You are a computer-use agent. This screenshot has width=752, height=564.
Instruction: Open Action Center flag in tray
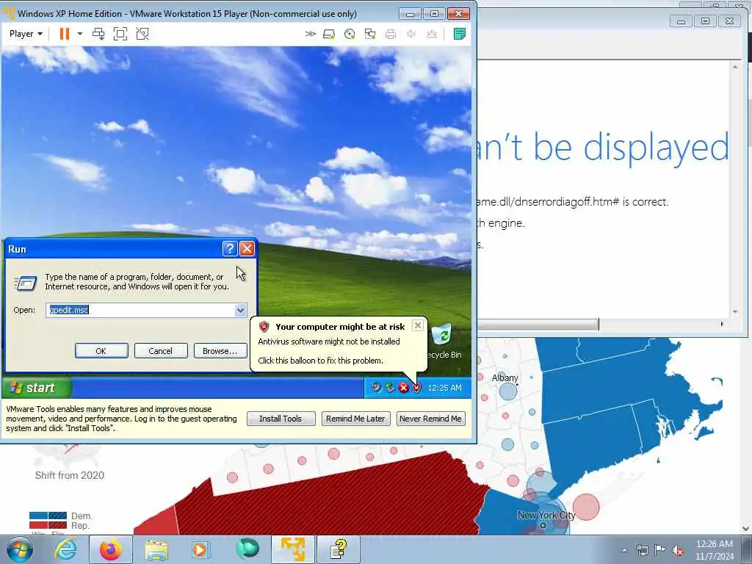click(659, 550)
